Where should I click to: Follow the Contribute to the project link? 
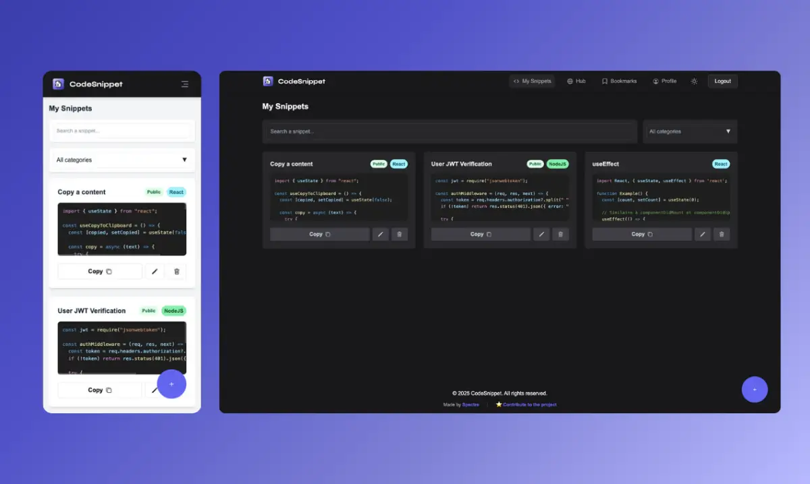[529, 404]
